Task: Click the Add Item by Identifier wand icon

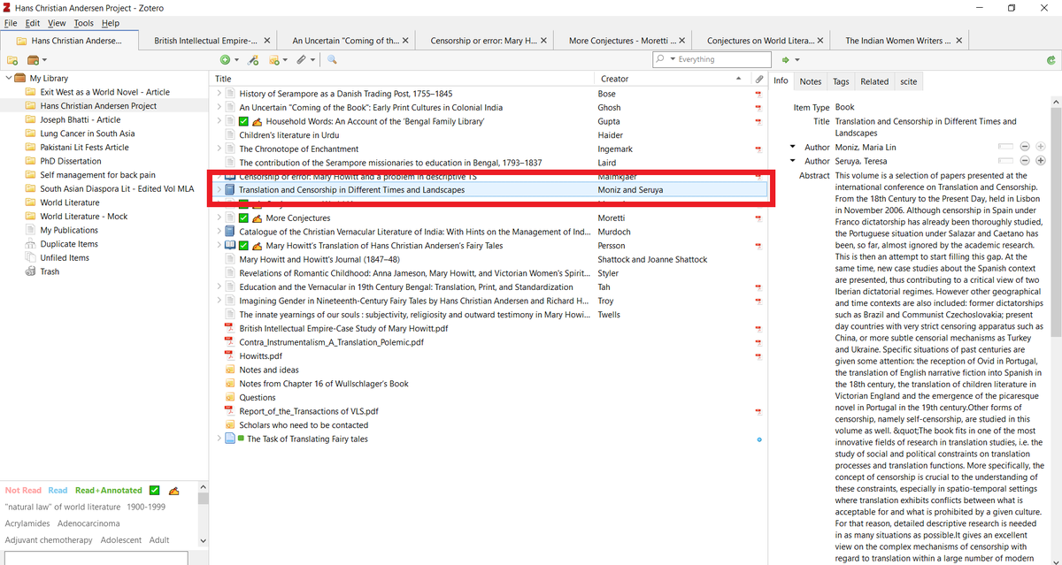Action: click(x=253, y=60)
